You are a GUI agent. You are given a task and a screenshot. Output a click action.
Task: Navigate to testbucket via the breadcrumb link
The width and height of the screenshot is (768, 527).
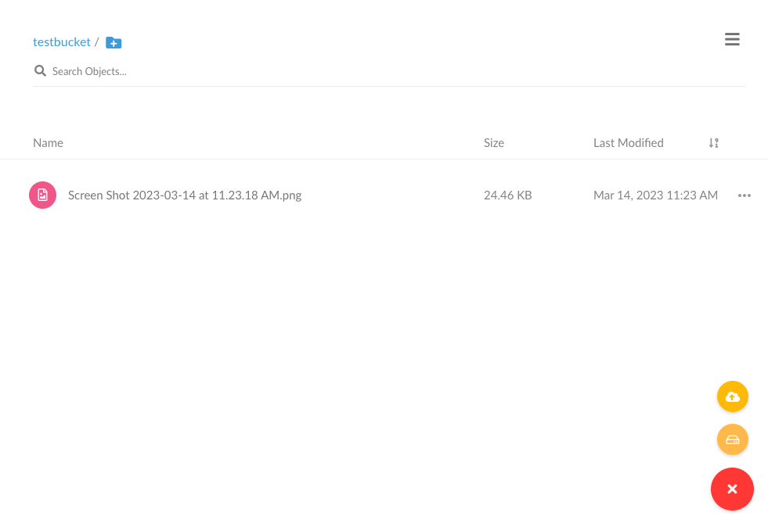[62, 41]
